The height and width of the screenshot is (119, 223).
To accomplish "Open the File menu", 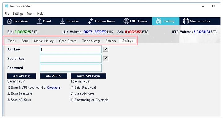I will click(7, 14).
